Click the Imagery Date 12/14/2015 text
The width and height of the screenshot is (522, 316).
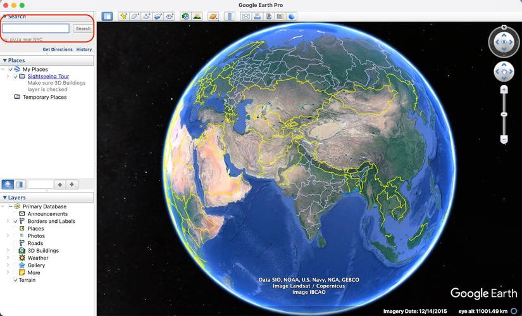(x=415, y=312)
